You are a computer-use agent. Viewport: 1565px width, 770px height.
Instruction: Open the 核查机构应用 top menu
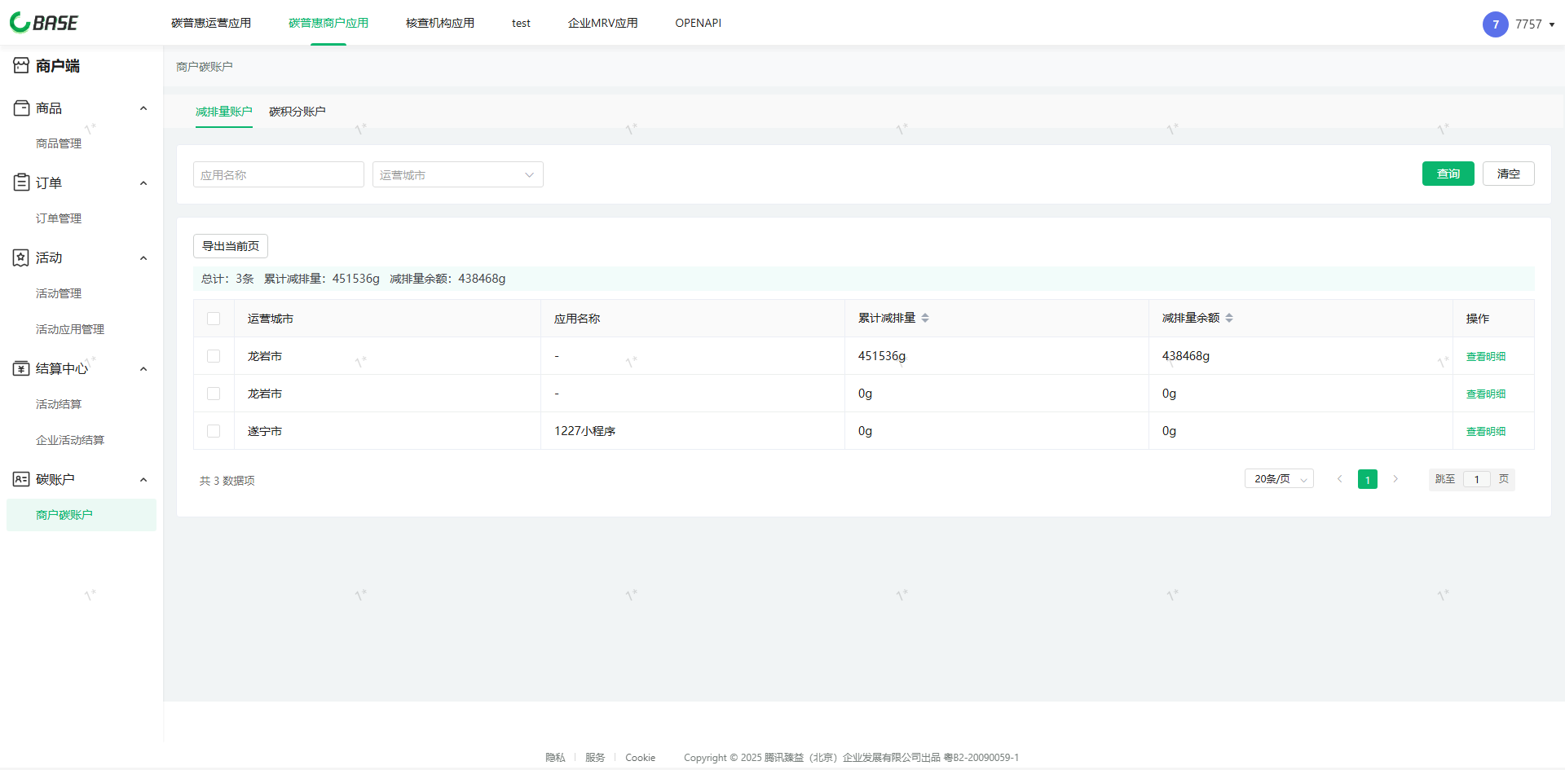click(x=439, y=23)
